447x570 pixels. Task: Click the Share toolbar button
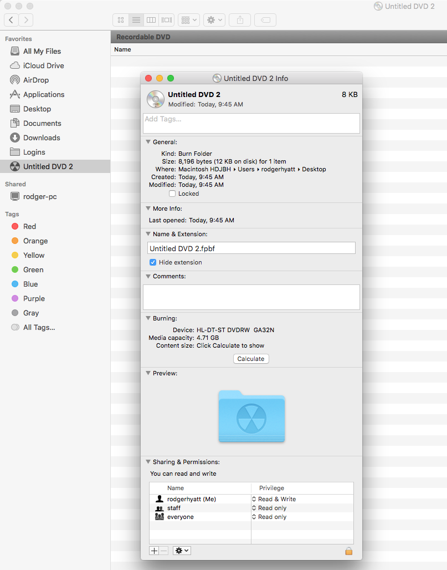[240, 20]
